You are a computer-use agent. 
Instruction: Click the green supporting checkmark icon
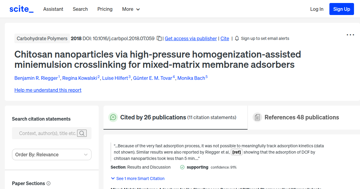click(x=182, y=167)
